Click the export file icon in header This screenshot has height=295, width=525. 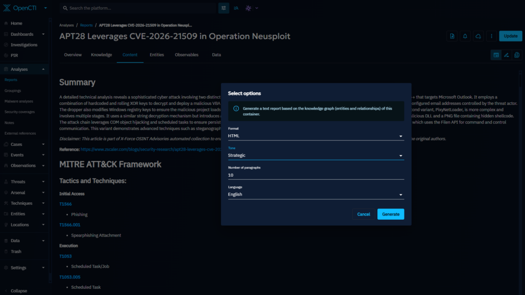452,36
